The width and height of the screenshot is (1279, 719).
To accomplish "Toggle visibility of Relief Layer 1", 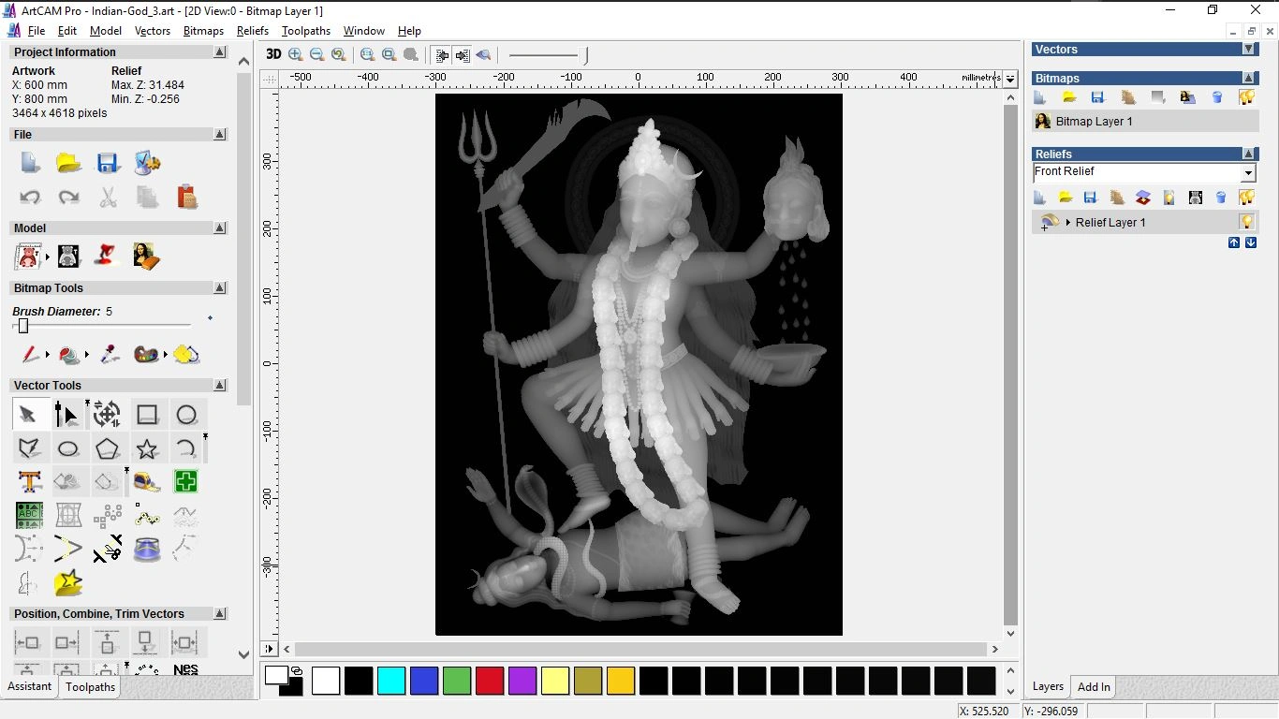I will tap(1246, 222).
